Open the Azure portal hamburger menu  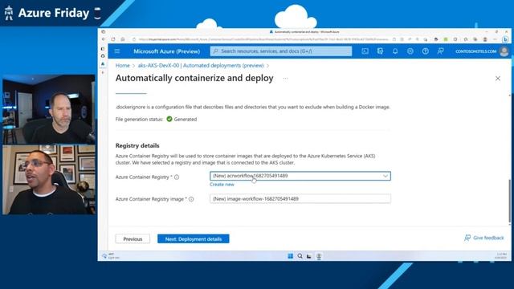pos(117,51)
